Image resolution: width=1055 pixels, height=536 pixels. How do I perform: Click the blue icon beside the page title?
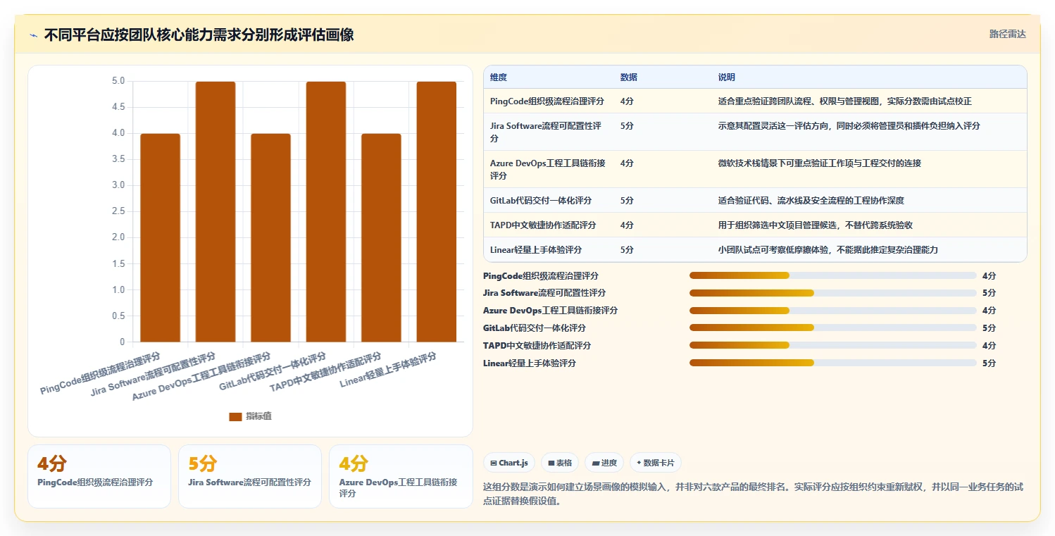(x=33, y=35)
